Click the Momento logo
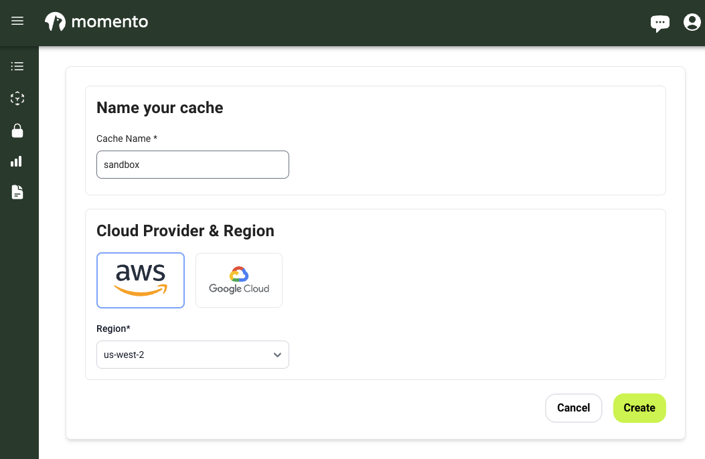Viewport: 705px width, 459px height. pos(96,21)
